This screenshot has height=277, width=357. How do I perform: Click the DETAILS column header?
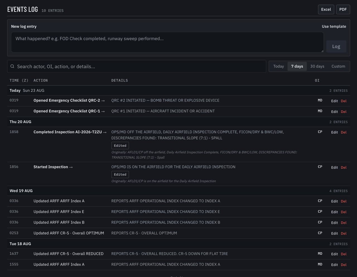(x=120, y=80)
